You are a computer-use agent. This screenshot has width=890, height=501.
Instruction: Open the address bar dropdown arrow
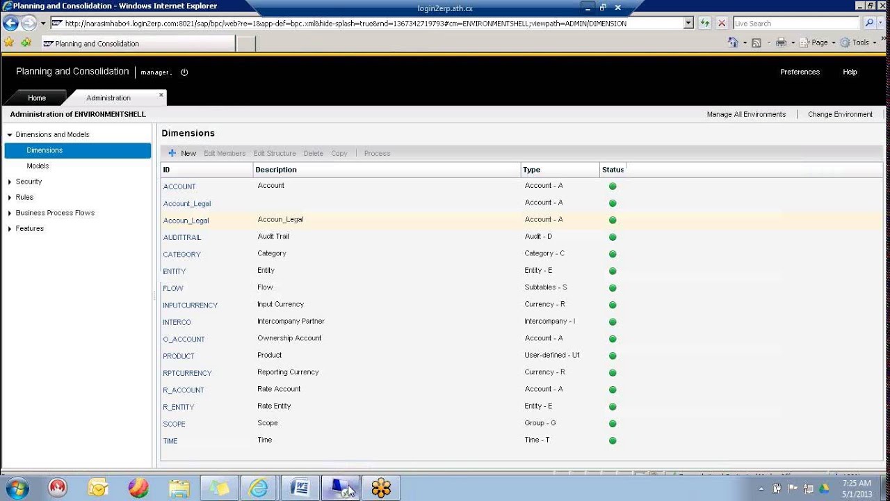point(688,23)
